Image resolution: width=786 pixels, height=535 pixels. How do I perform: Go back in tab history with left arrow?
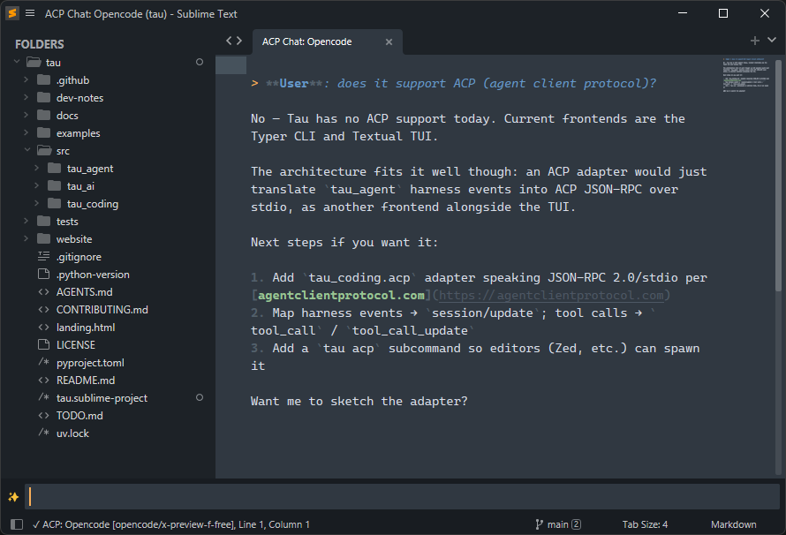click(x=229, y=41)
